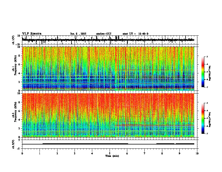Click time axis tick label '8'
This screenshot has height=172, width=222.
pos(162,153)
